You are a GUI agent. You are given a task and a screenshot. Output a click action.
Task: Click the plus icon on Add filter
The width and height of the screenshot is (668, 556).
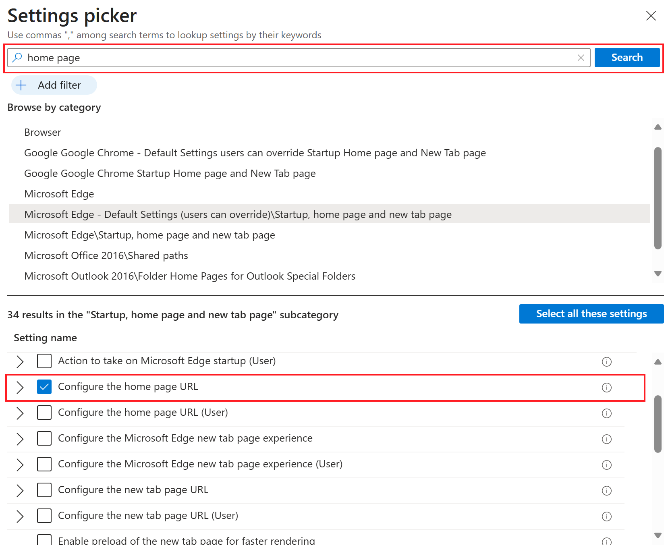click(x=21, y=85)
